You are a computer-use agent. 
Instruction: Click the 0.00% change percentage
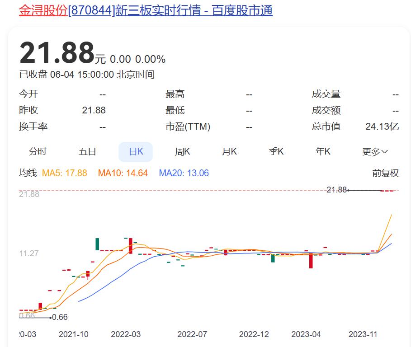tap(150, 59)
